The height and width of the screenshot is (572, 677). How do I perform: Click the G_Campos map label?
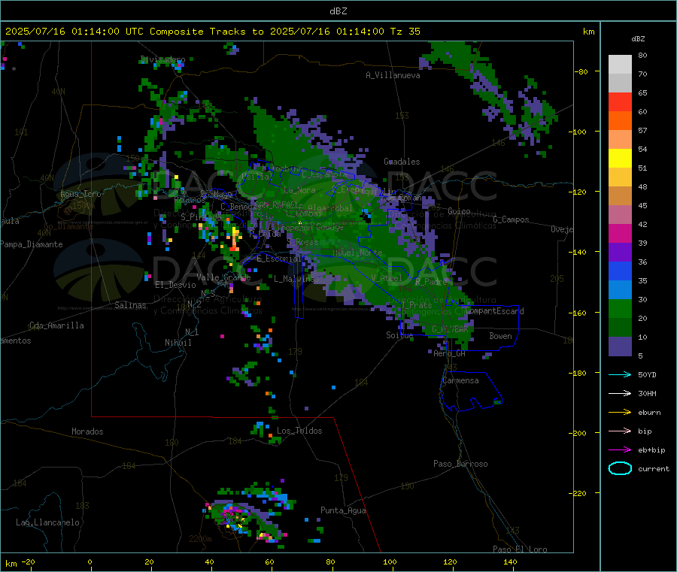coord(512,219)
